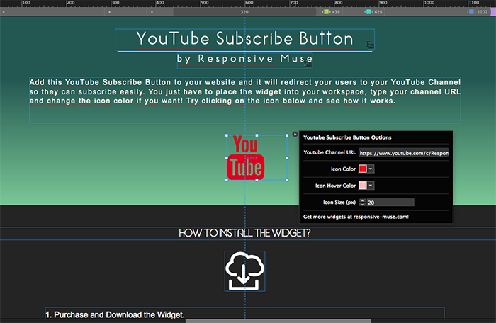Select the red YouTube logo widget

pyautogui.click(x=245, y=157)
